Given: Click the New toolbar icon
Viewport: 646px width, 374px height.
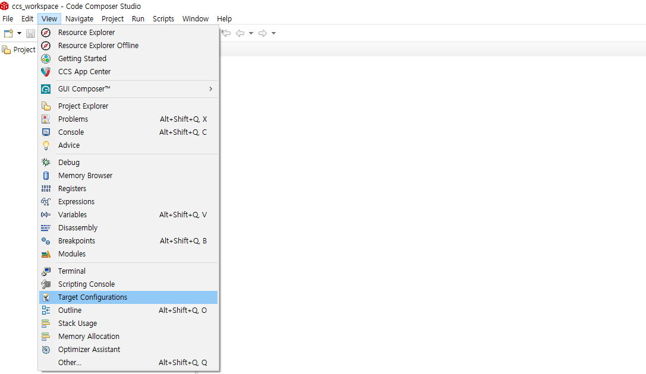Looking at the screenshot, I should 8,33.
